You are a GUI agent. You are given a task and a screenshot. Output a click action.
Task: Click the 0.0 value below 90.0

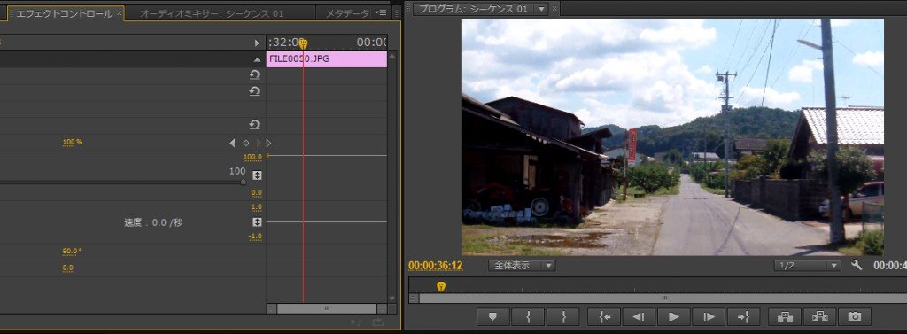point(67,268)
